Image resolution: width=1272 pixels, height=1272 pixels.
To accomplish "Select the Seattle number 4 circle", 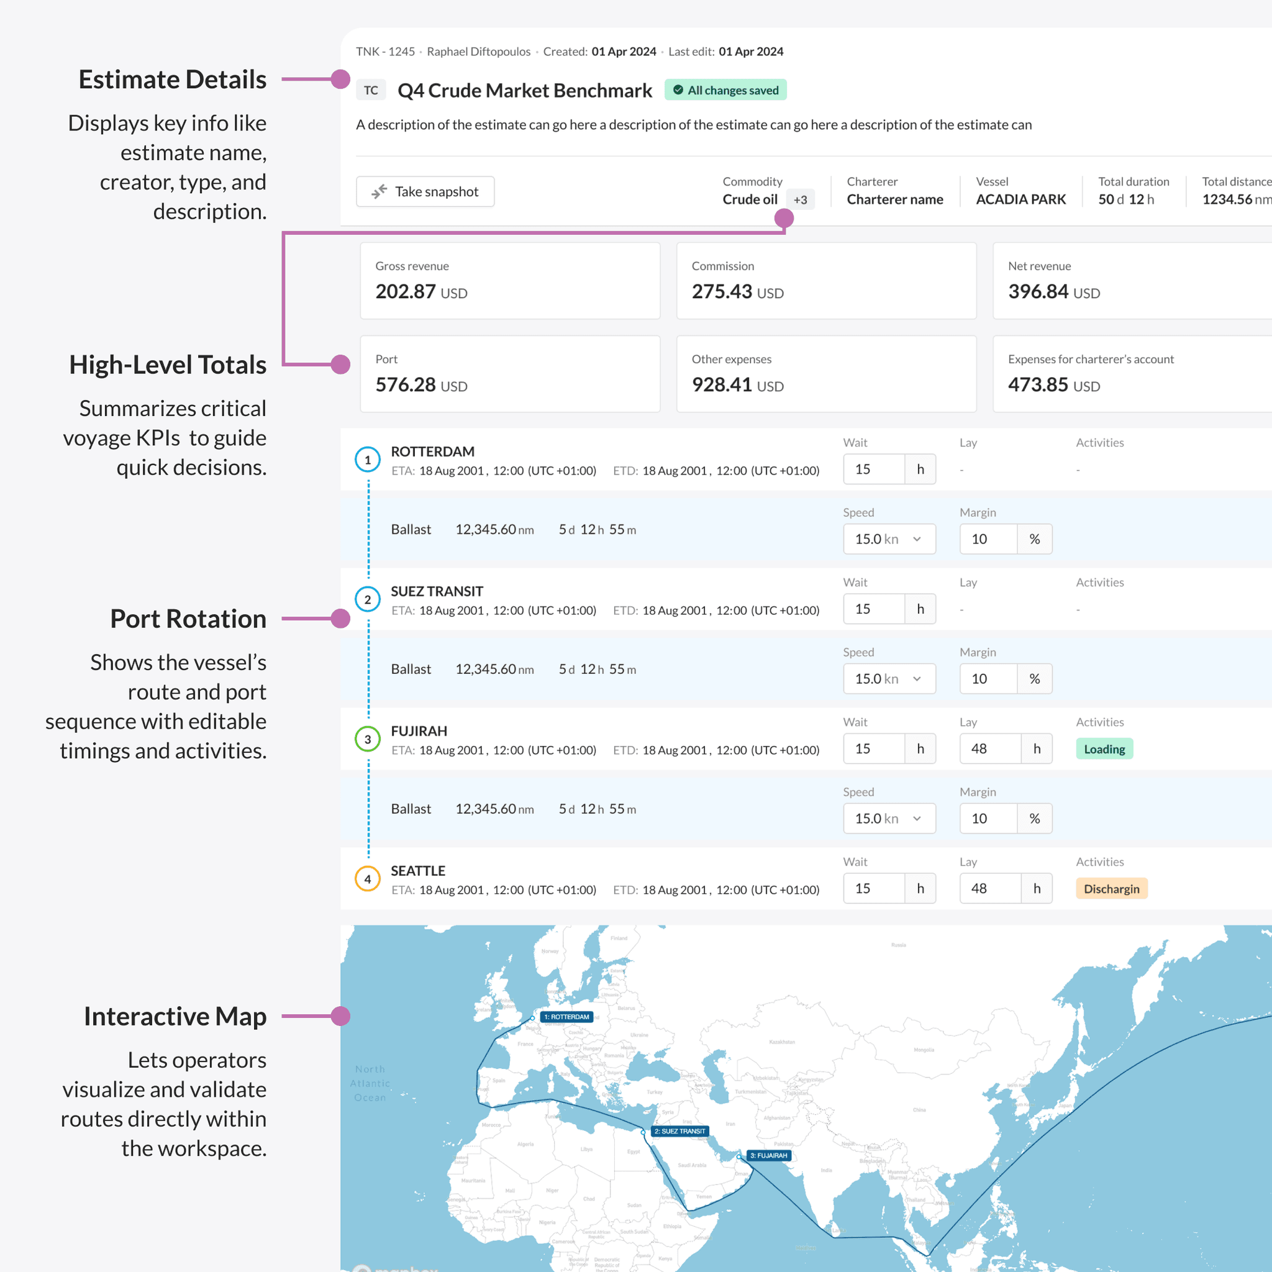I will tap(368, 879).
